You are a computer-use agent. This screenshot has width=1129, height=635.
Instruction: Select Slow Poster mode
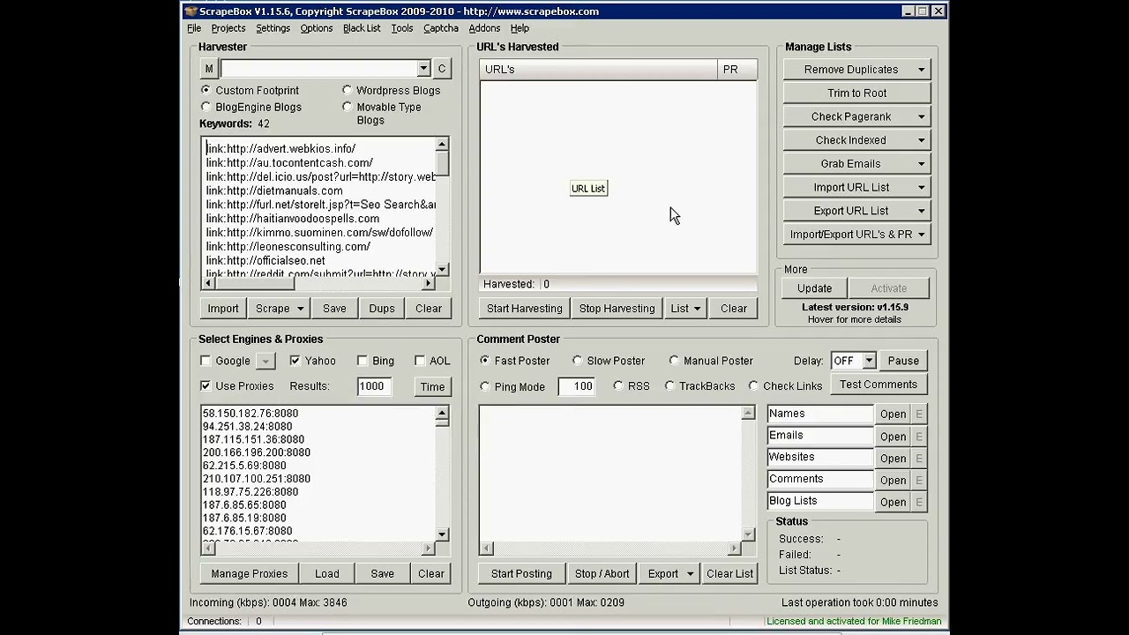pyautogui.click(x=578, y=360)
